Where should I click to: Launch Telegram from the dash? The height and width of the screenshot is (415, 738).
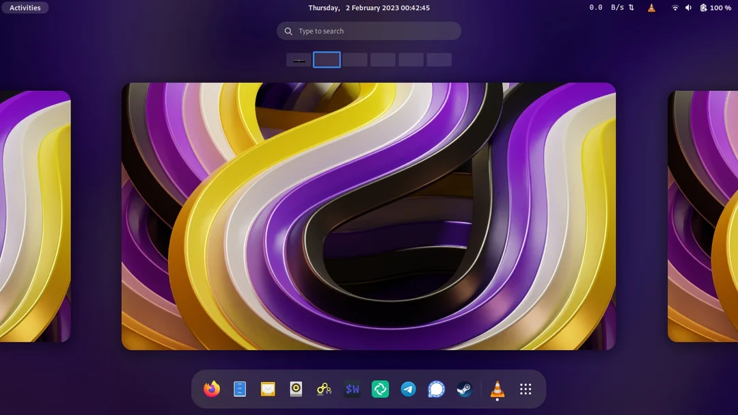click(409, 389)
